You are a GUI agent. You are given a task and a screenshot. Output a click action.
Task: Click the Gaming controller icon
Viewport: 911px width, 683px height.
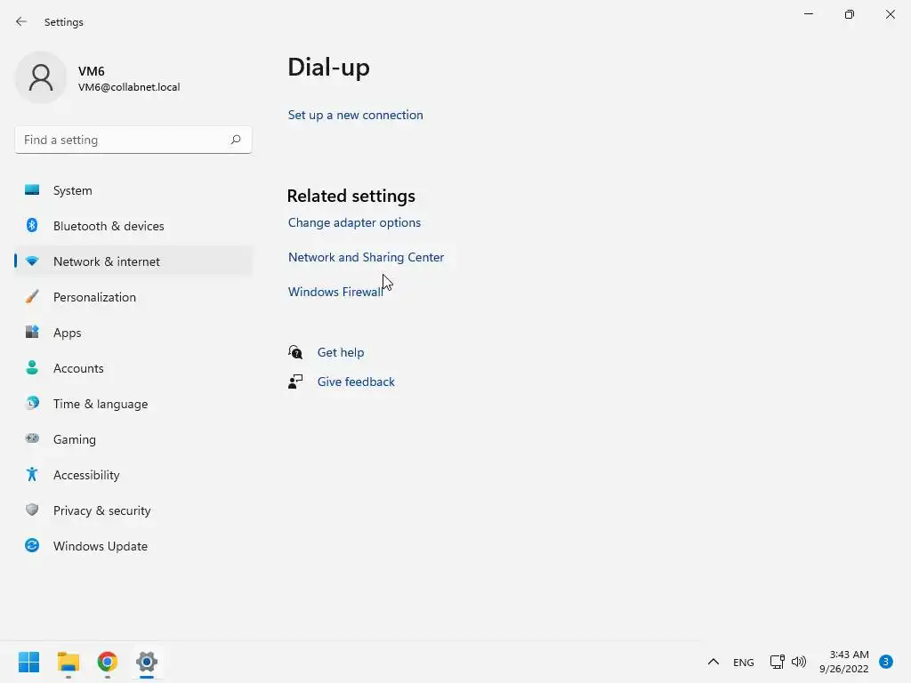[x=32, y=438]
